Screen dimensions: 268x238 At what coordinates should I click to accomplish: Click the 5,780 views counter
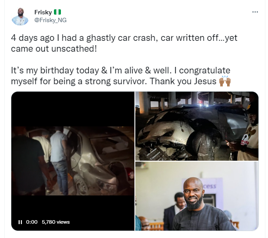pos(56,222)
